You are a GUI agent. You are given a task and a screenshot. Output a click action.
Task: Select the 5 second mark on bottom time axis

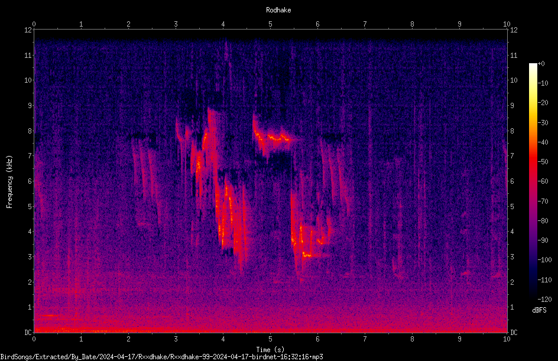coord(271,339)
